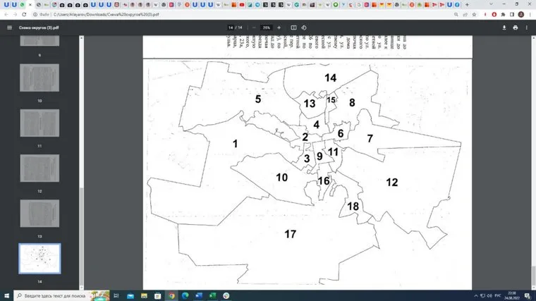Viewport: 536px width, 301px height.
Task: Click the page number input field
Action: pyautogui.click(x=231, y=27)
